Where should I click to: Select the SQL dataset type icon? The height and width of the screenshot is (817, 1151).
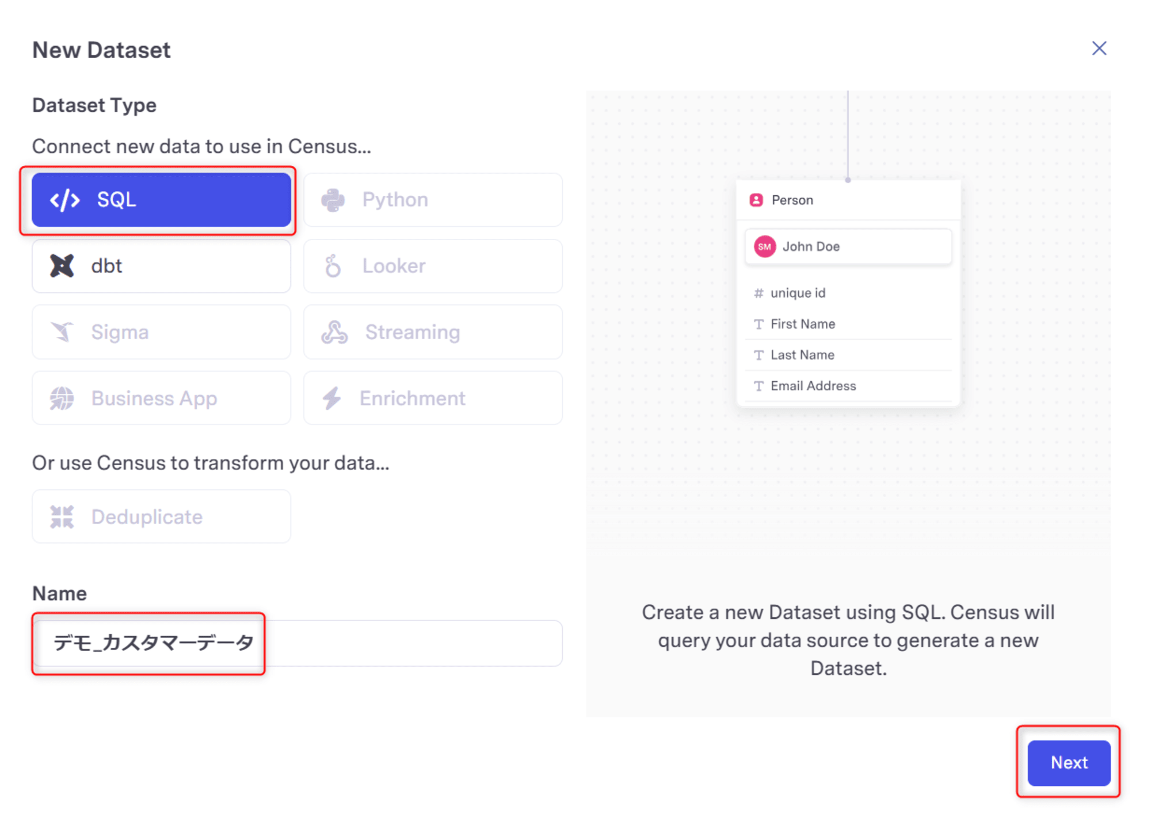pyautogui.click(x=67, y=198)
